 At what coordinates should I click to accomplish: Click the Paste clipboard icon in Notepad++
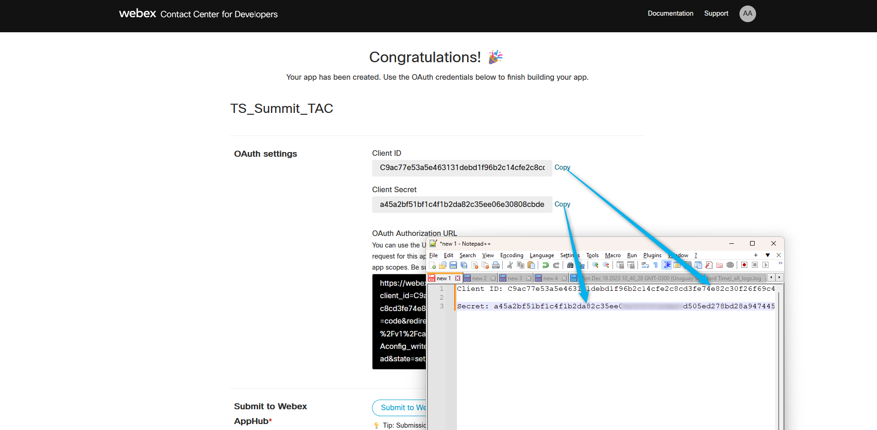coord(531,265)
